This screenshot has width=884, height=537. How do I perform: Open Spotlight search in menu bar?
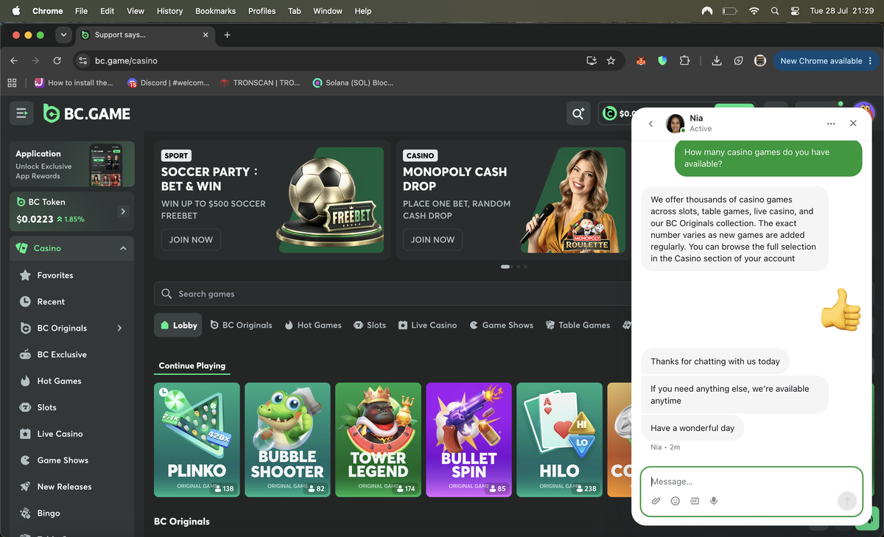[774, 11]
